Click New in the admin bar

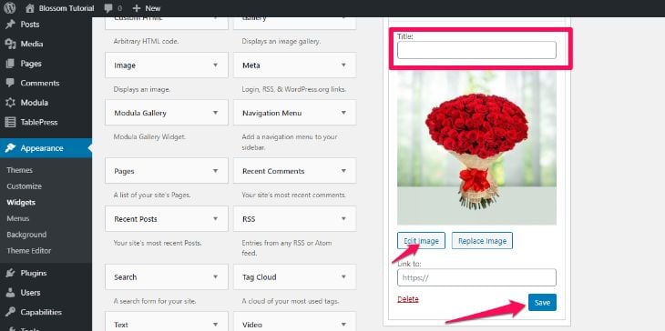153,8
